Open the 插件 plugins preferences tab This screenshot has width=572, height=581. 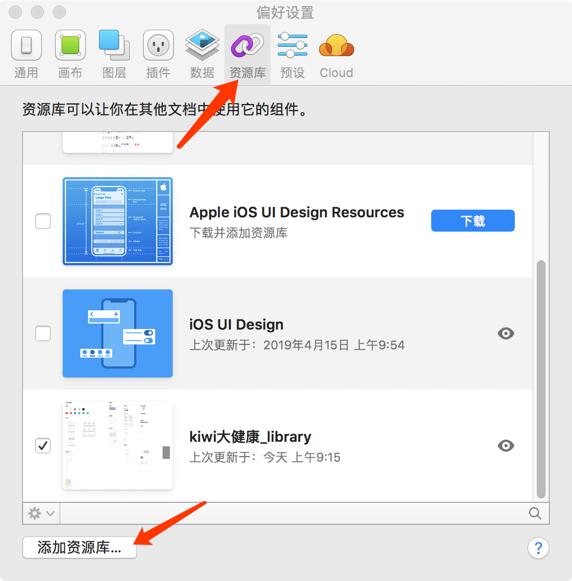click(158, 54)
